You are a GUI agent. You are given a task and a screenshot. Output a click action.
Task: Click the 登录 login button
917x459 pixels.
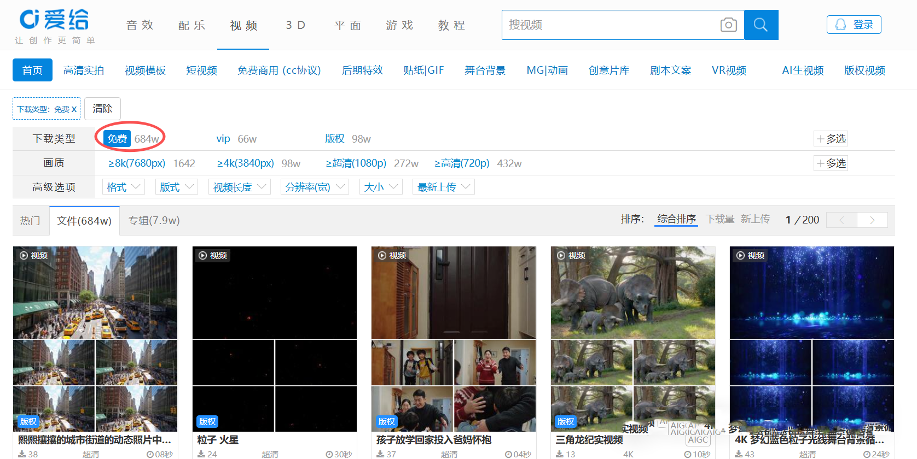854,25
